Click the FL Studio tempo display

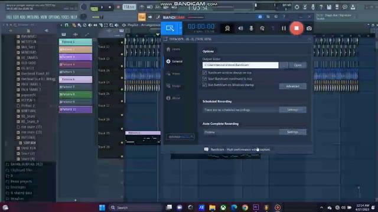click(129, 7)
